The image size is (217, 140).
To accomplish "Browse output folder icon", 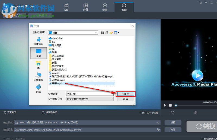I will click(x=158, y=130).
